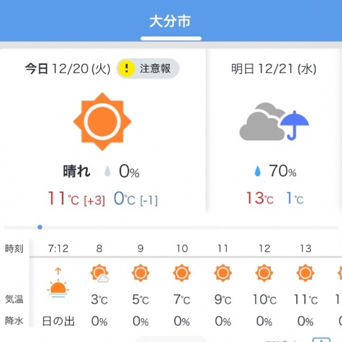Tap the 晴れ 0% precipitation summary

[x=101, y=171]
